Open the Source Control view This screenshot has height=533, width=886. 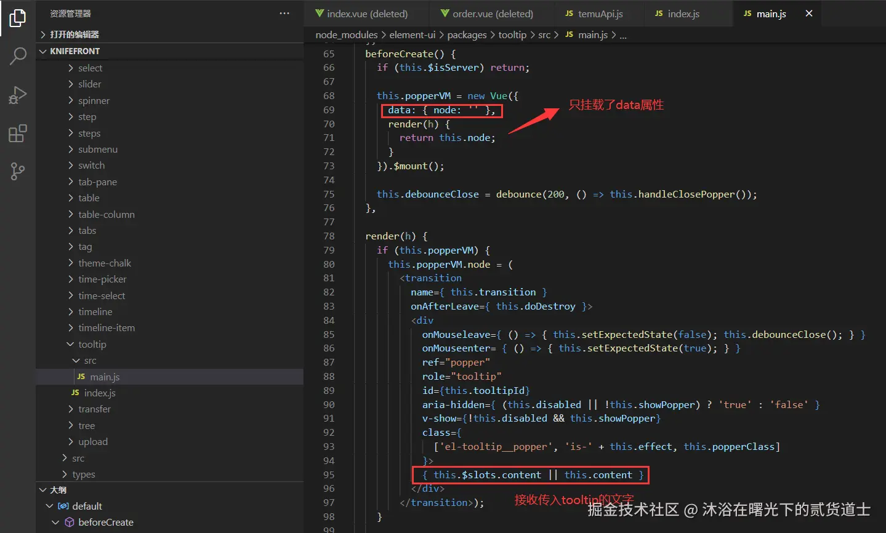tap(18, 171)
